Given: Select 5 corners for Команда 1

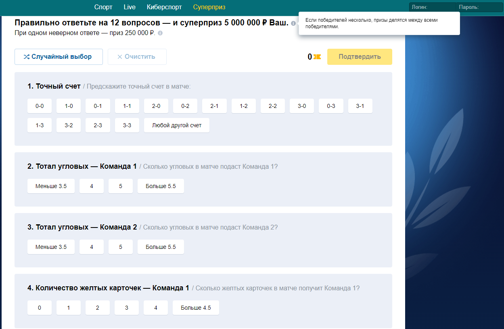Looking at the screenshot, I should 121,186.
